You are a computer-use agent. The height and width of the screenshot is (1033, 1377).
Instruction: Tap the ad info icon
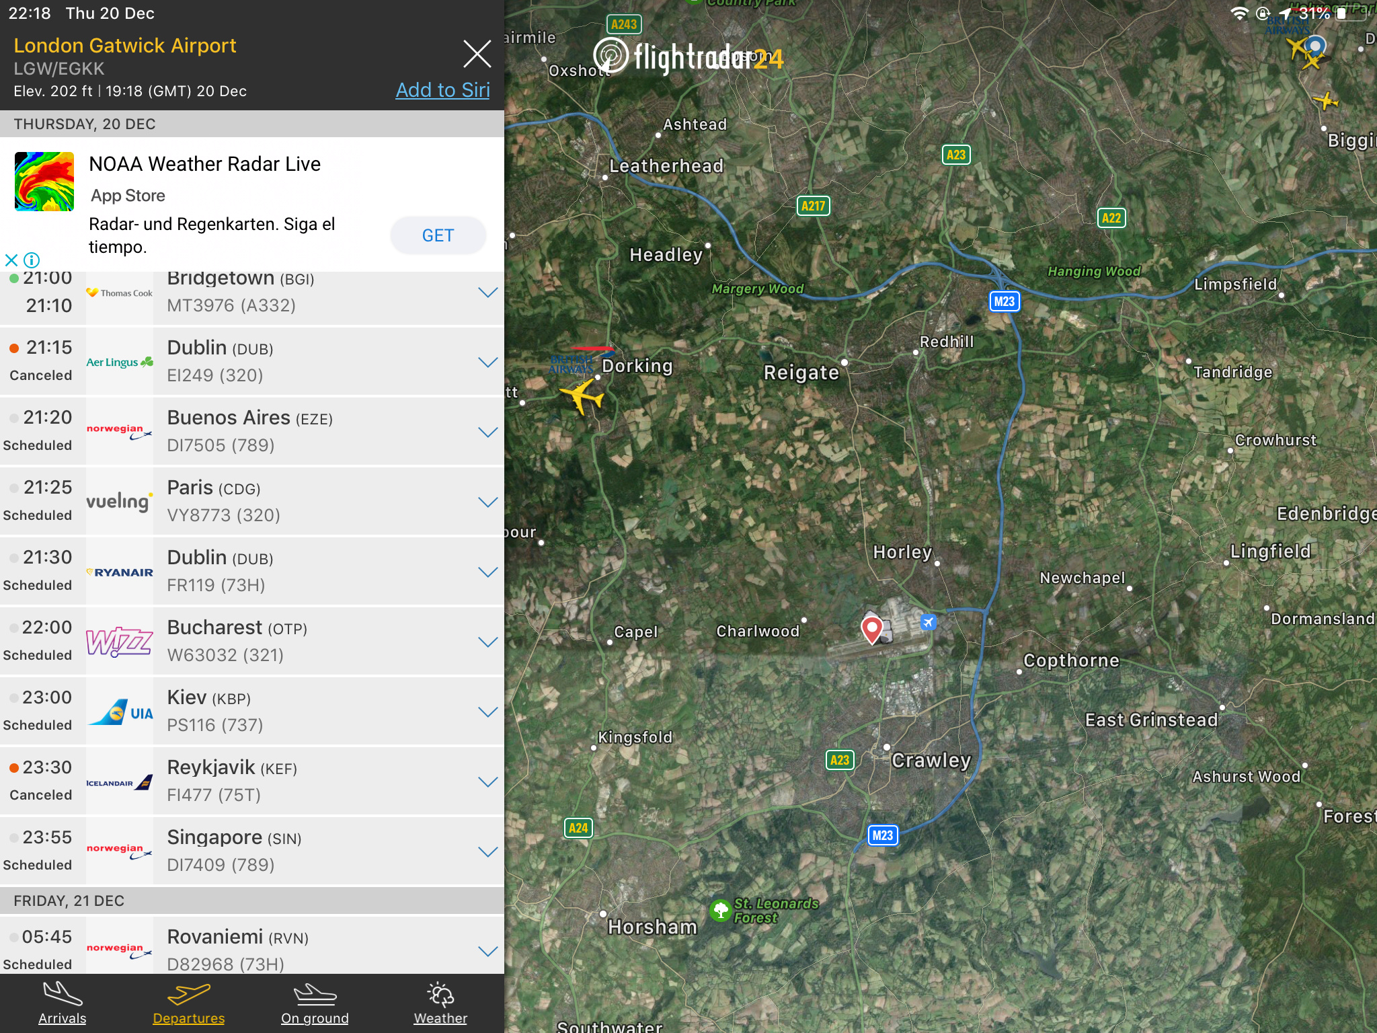pyautogui.click(x=32, y=260)
